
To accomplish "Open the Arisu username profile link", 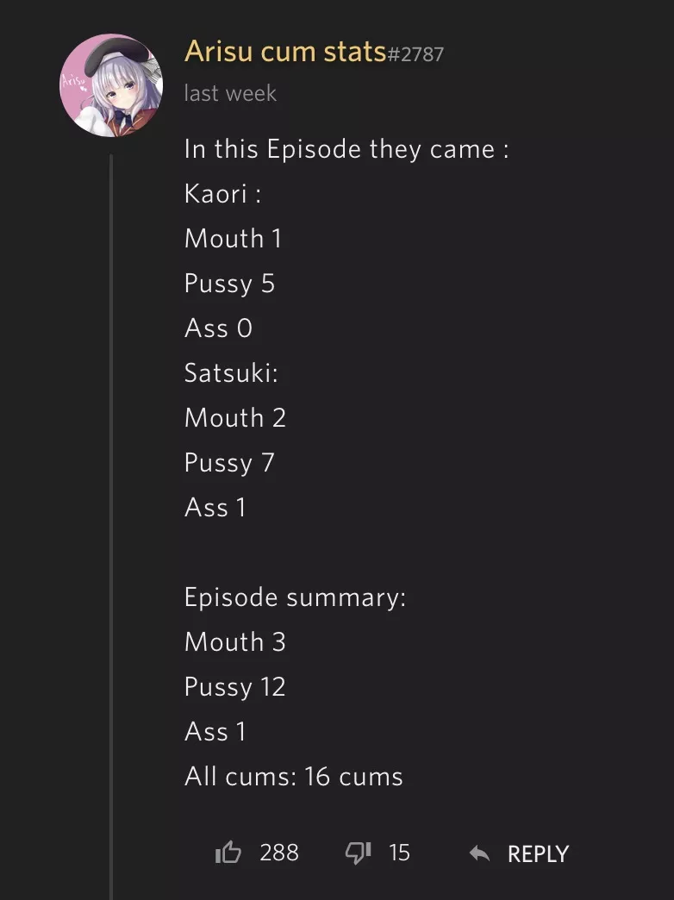I will point(284,52).
